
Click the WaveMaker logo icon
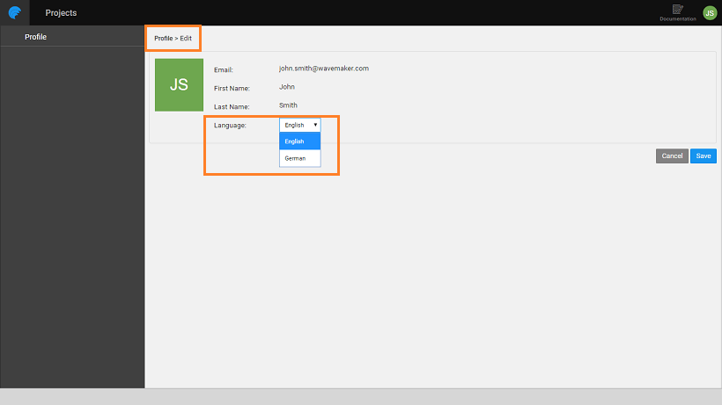[14, 13]
